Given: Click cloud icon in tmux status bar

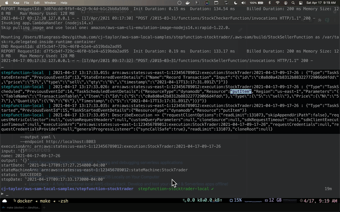Looking at the screenshot, I should point(5,201).
